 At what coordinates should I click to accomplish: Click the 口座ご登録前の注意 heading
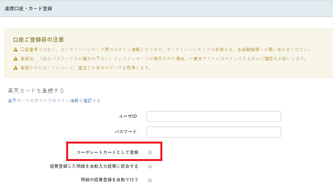click(x=38, y=40)
